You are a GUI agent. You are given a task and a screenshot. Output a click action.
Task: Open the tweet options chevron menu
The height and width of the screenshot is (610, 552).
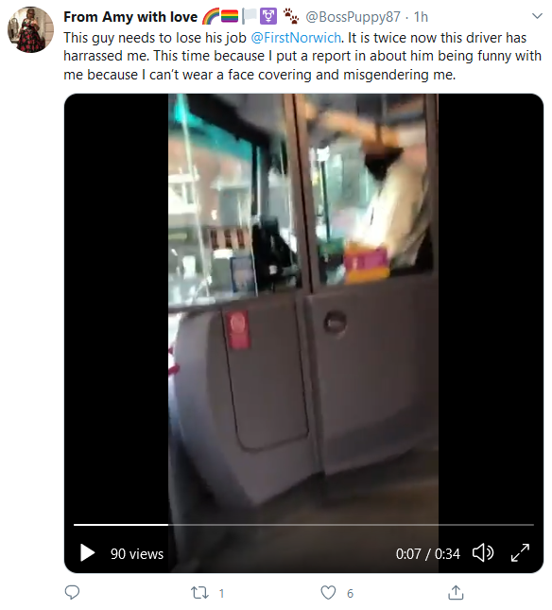pos(537,16)
